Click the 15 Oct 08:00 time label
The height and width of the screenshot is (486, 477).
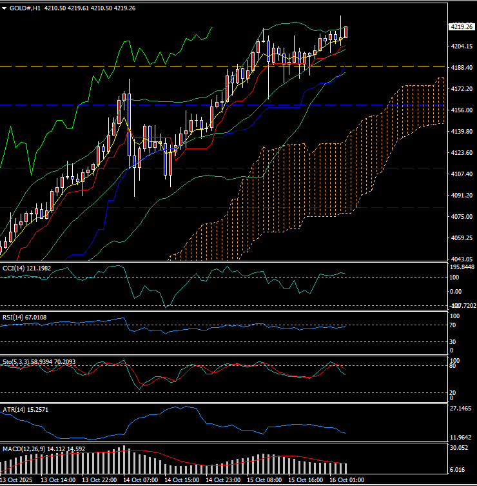(x=265, y=480)
